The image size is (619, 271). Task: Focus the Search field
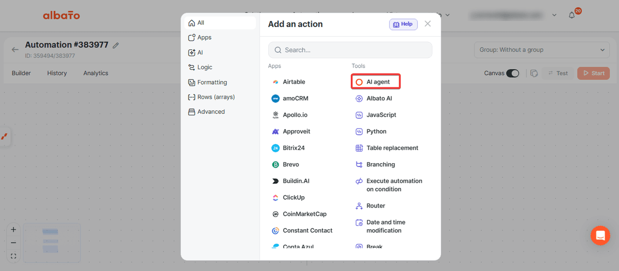click(x=350, y=50)
